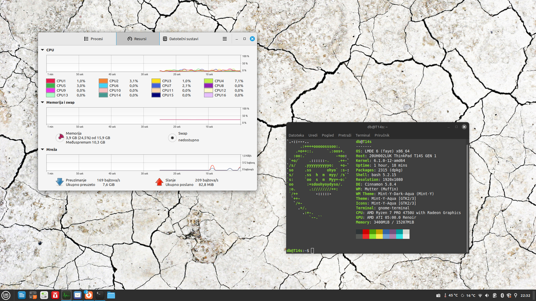The image size is (536, 301).
Task: Change the CPU3 yellow color swatch
Action: click(156, 81)
